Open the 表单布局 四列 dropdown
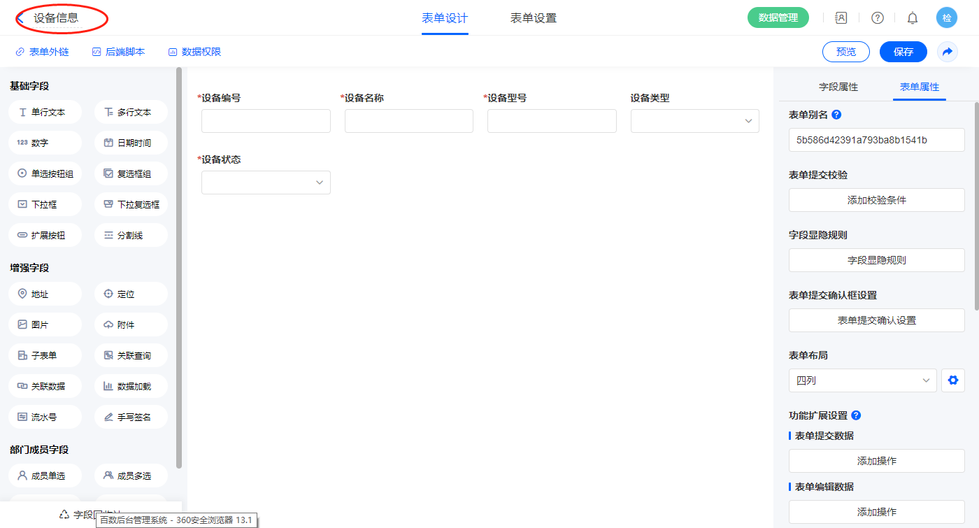979x528 pixels. pos(862,380)
